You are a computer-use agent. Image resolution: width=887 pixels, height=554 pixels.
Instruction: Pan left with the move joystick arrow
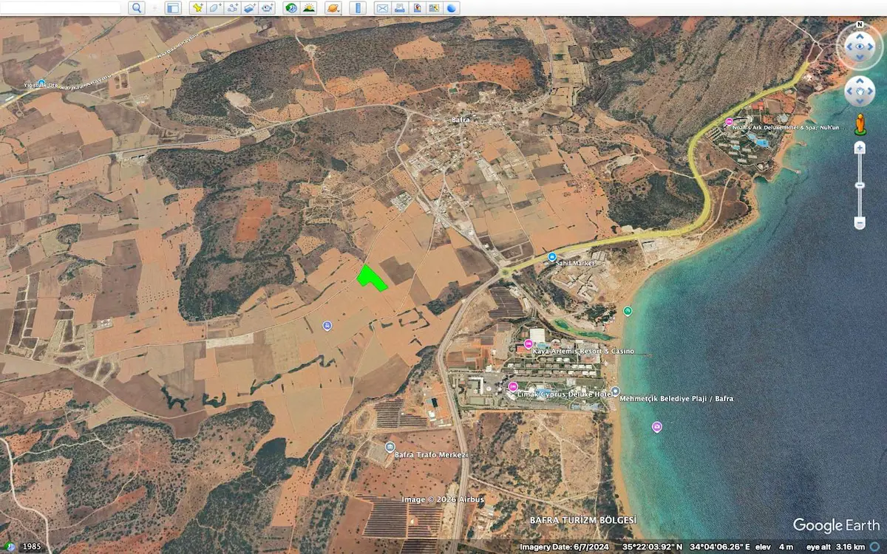coord(849,92)
